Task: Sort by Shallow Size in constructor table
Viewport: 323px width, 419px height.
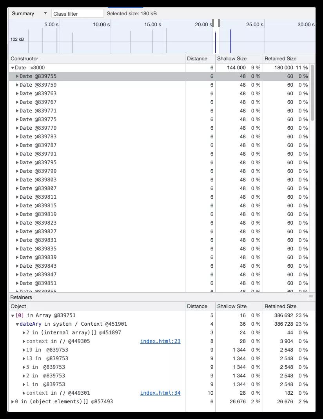Action: point(239,58)
